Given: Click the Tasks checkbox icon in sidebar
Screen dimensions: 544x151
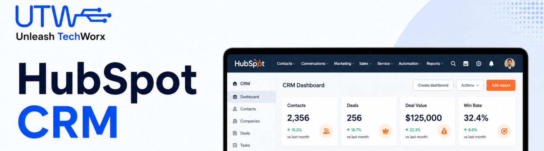Looking at the screenshot, I should tap(235, 146).
